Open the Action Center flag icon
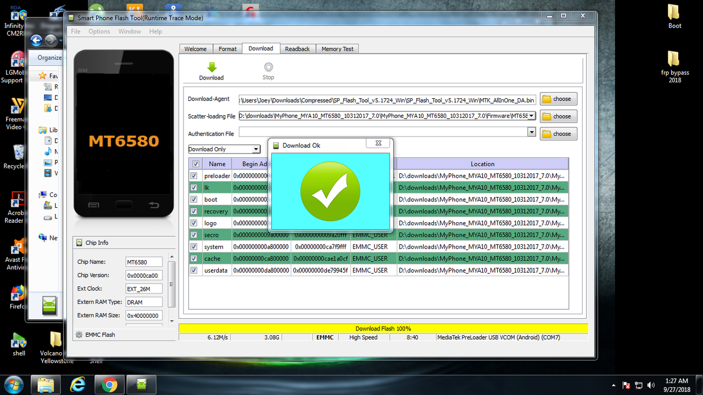 626,385
